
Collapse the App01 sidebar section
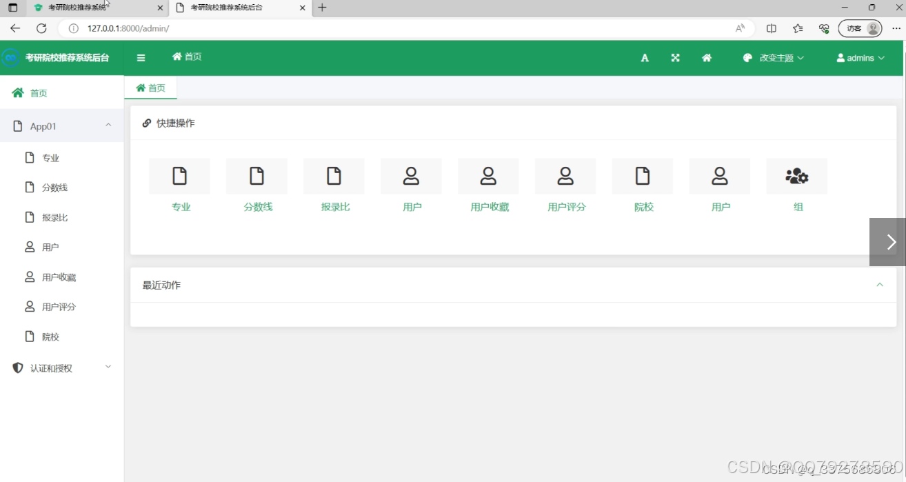[x=62, y=126]
